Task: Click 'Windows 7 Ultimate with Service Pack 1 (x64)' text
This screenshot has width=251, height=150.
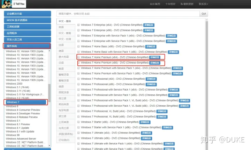Action: (122, 144)
